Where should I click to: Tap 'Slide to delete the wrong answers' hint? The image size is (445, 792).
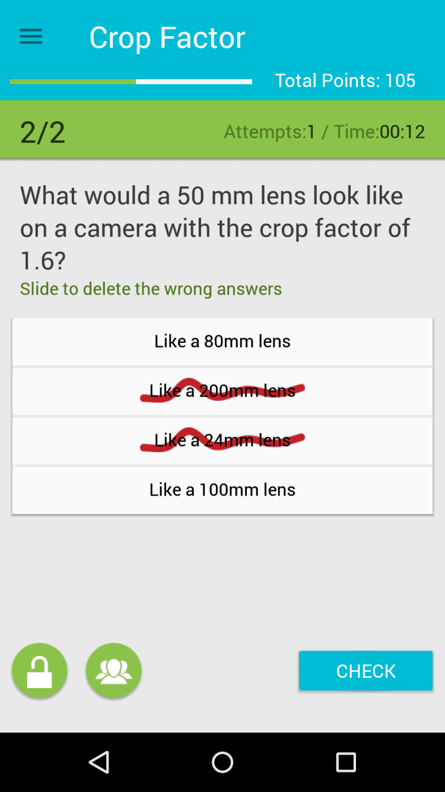click(151, 289)
